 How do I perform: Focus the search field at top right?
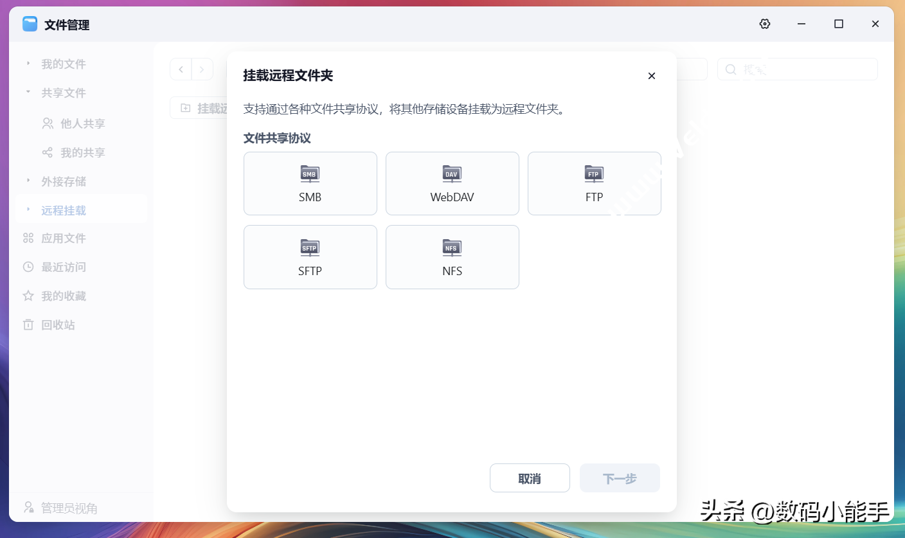tap(797, 69)
